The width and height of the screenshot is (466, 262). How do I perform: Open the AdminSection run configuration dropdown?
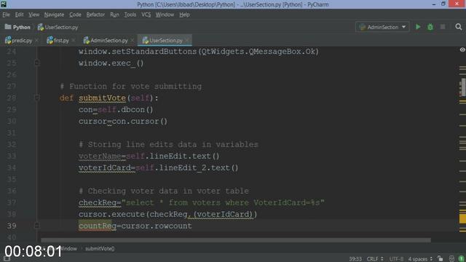coord(382,27)
